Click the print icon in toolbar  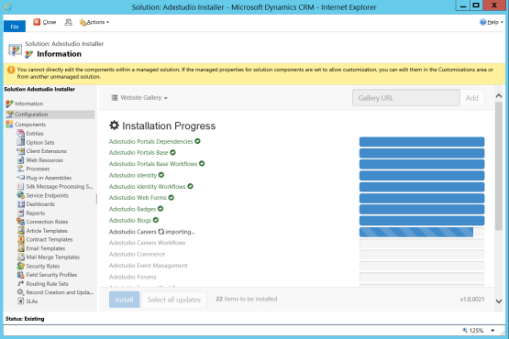pyautogui.click(x=68, y=22)
